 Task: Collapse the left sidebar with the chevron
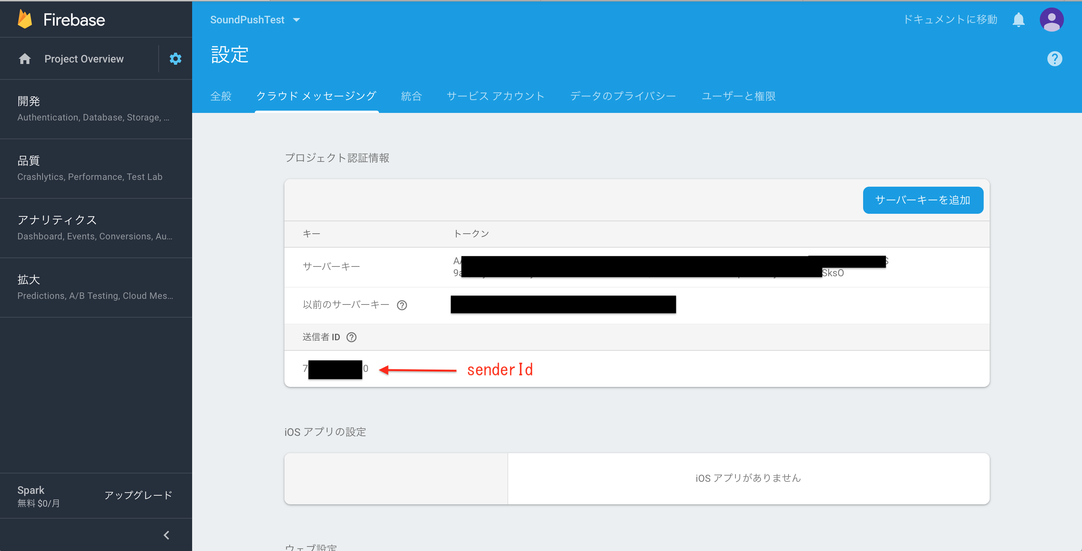(x=166, y=535)
